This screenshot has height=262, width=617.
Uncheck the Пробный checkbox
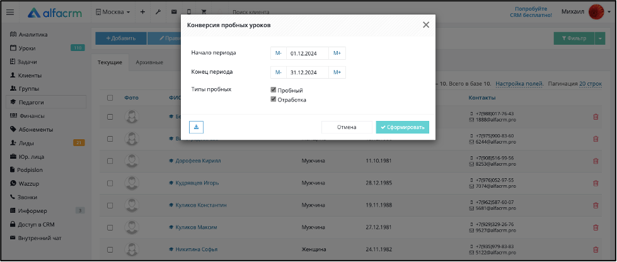pos(274,90)
